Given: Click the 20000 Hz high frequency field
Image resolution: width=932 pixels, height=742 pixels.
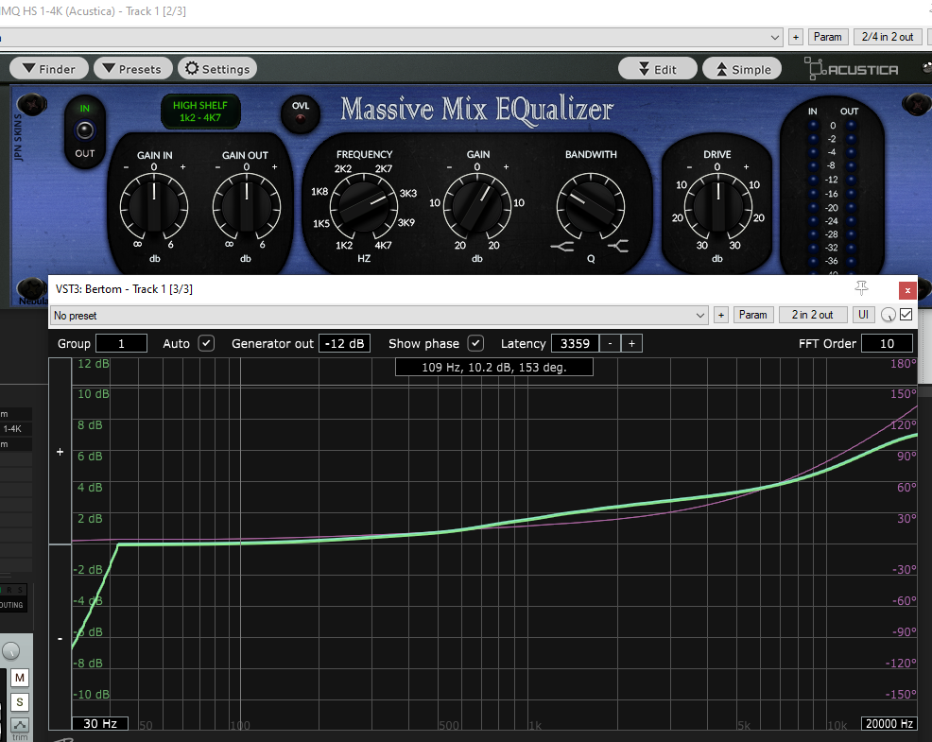Looking at the screenshot, I should [889, 724].
